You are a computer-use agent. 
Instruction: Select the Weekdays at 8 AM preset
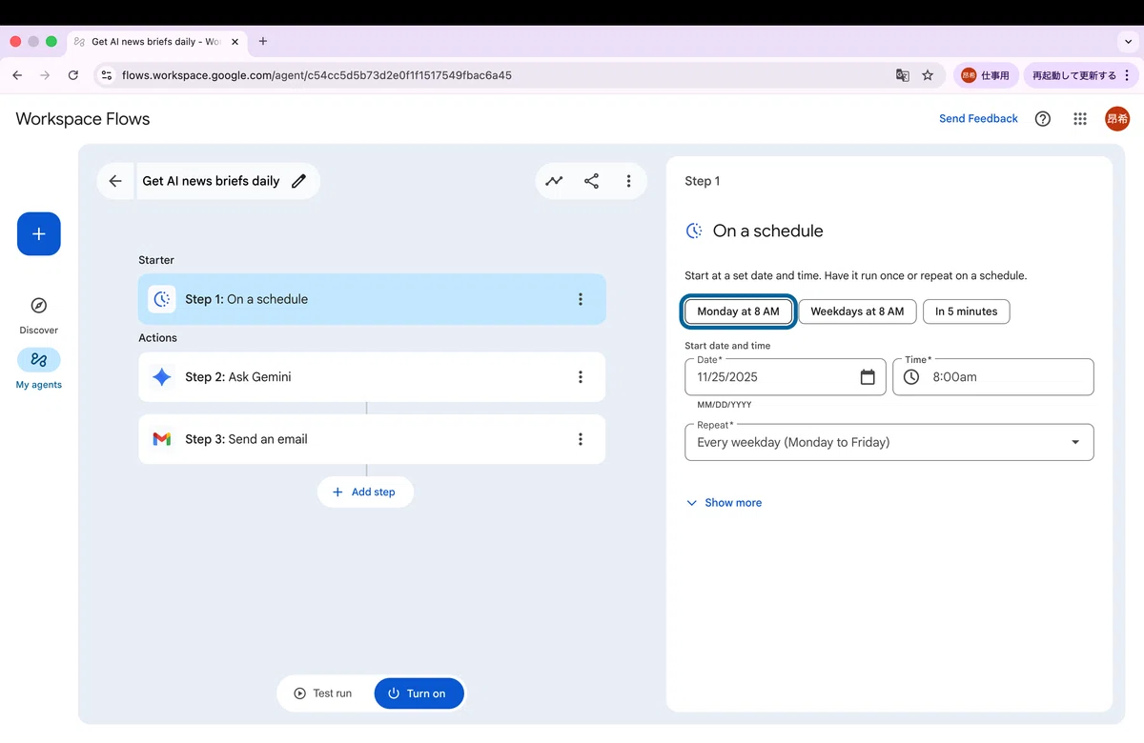(857, 311)
